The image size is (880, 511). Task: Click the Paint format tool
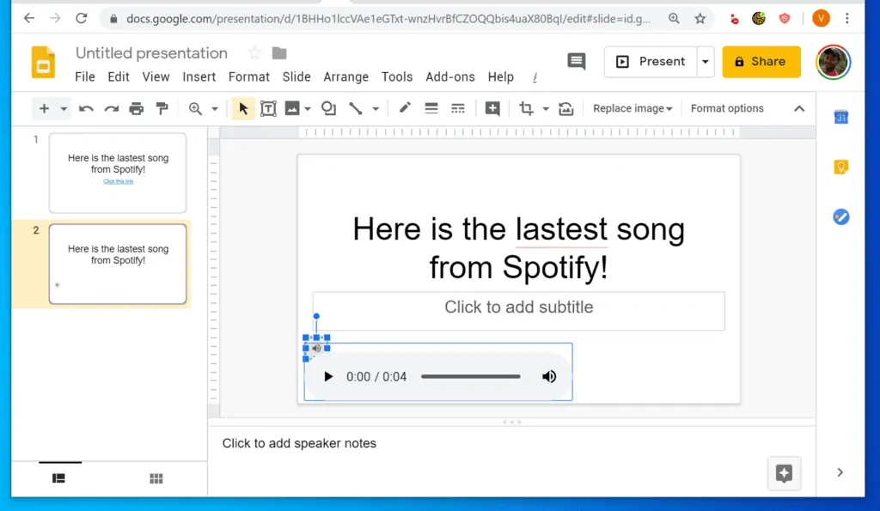(x=162, y=108)
